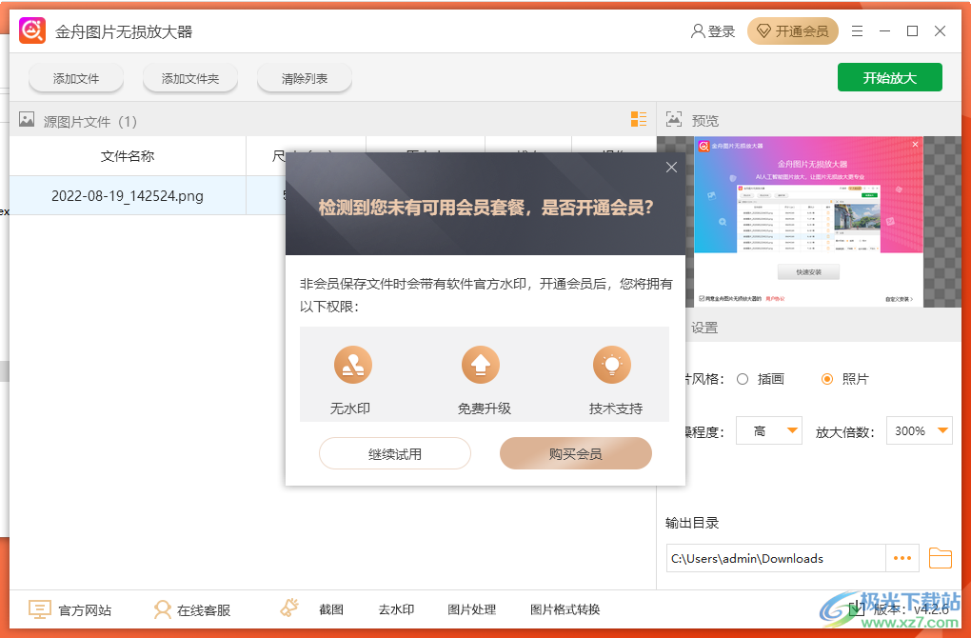Screen dimensions: 971x638
Task: Open 在线客服 customer service icon
Action: 162,609
